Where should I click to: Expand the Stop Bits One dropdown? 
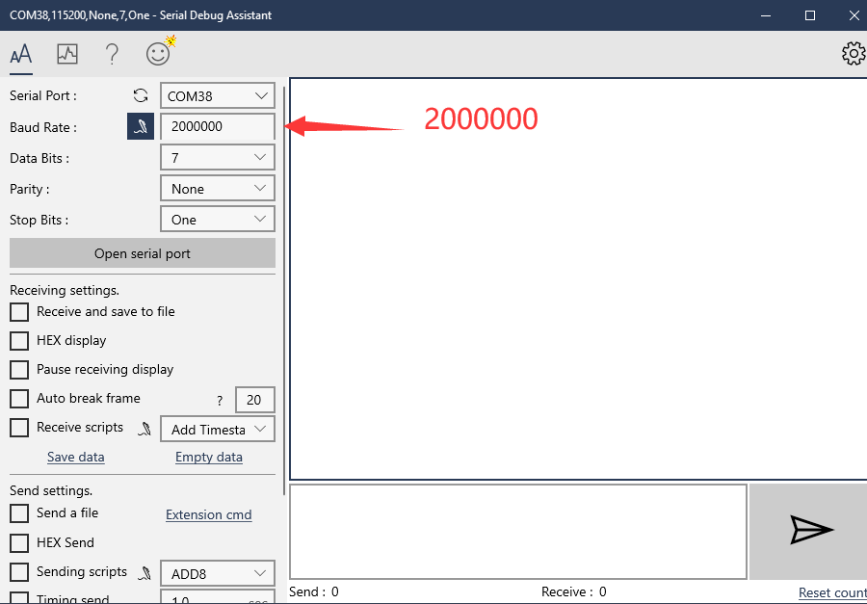pyautogui.click(x=218, y=220)
